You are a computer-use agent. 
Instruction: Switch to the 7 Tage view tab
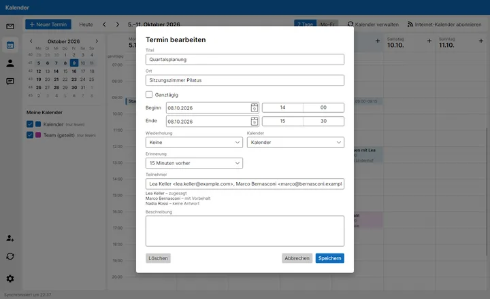(305, 24)
